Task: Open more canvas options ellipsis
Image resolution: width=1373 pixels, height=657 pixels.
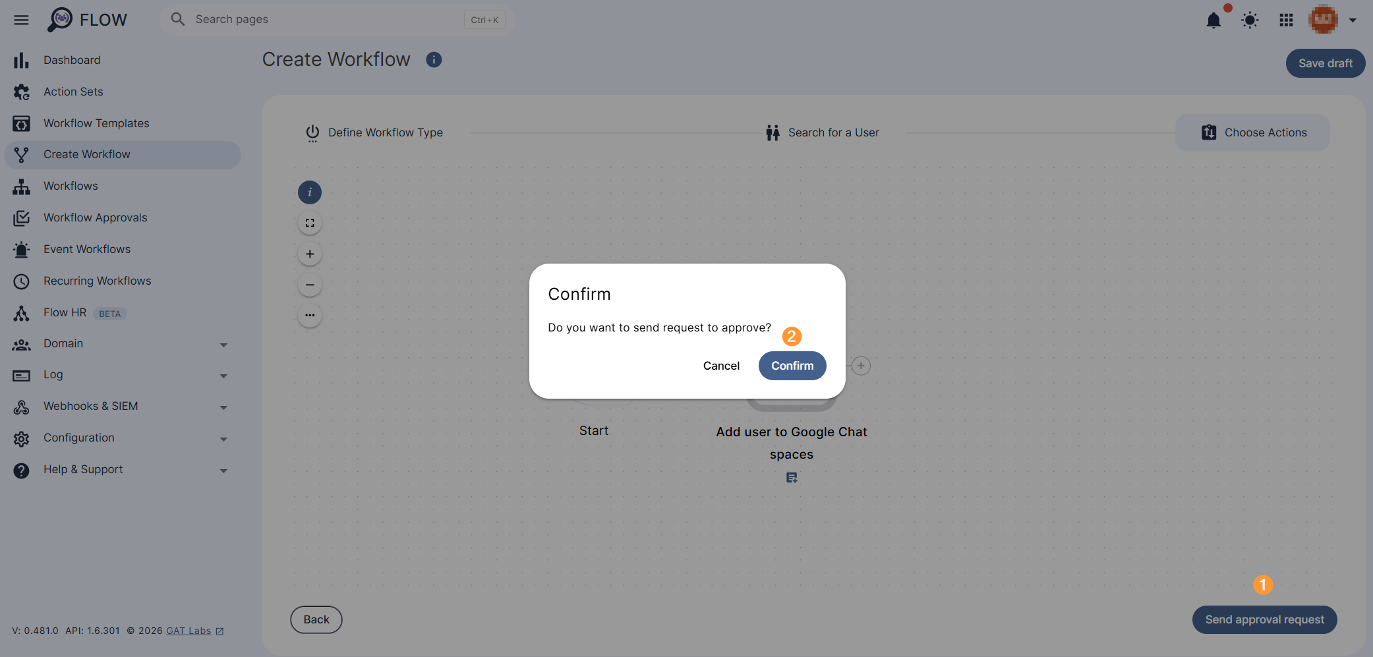Action: click(x=310, y=315)
